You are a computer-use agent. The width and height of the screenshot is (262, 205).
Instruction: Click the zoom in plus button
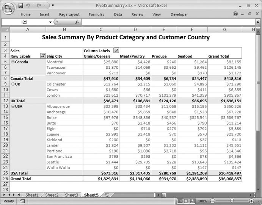click(x=251, y=201)
